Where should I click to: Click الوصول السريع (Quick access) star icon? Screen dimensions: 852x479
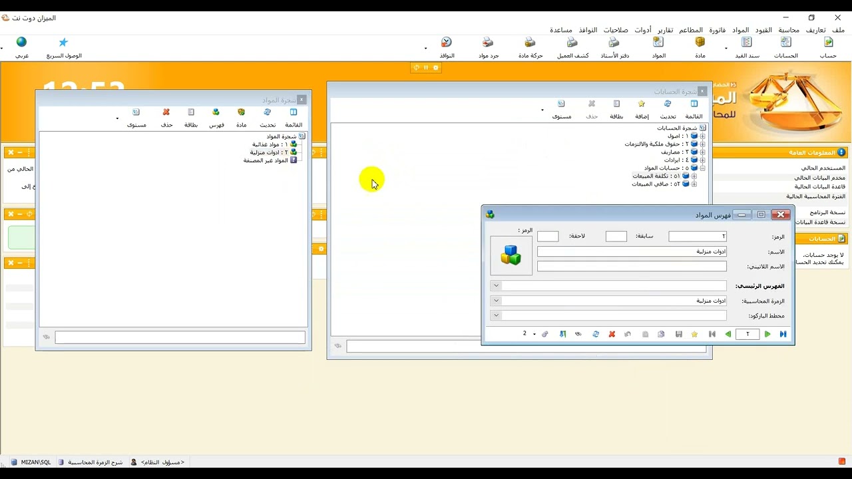64,48
